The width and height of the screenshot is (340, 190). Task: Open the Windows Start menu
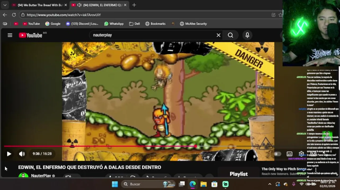pyautogui.click(x=115, y=184)
